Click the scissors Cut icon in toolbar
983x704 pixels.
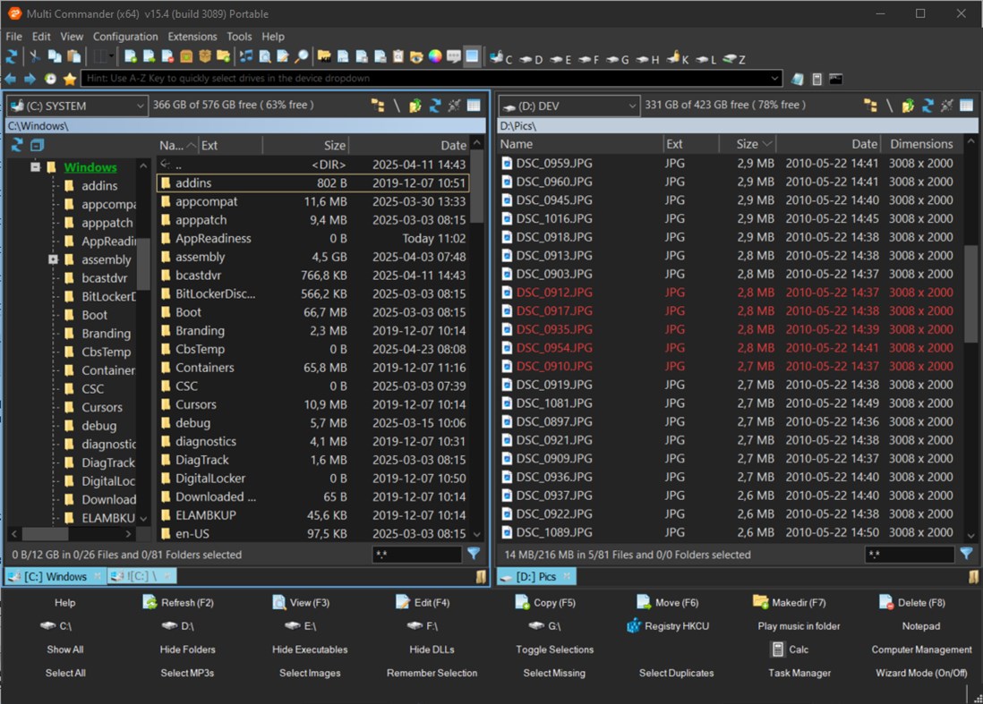pyautogui.click(x=35, y=56)
